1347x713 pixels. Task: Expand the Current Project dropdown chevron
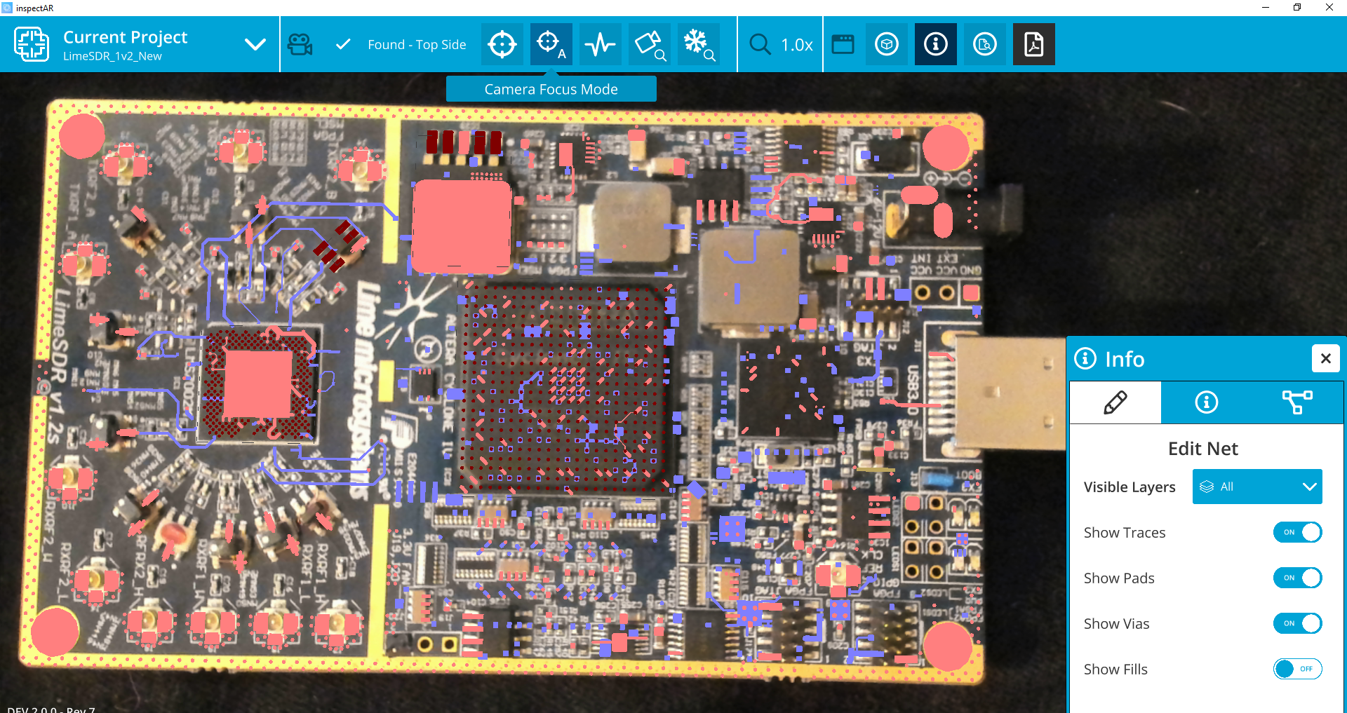[x=255, y=44]
